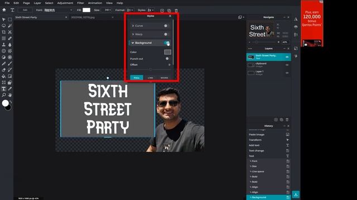Image resolution: width=357 pixels, height=200 pixels.
Task: Open the Size dropdown
Action: tap(107, 10)
